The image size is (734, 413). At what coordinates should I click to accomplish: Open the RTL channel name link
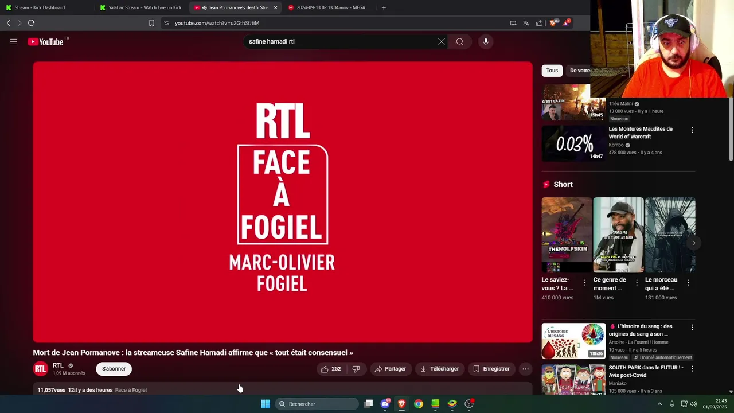pos(58,365)
